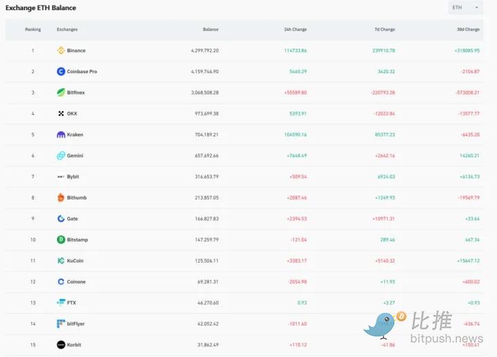This screenshot has width=497, height=357.
Task: Click the Gemini logo icon
Action: click(x=61, y=155)
